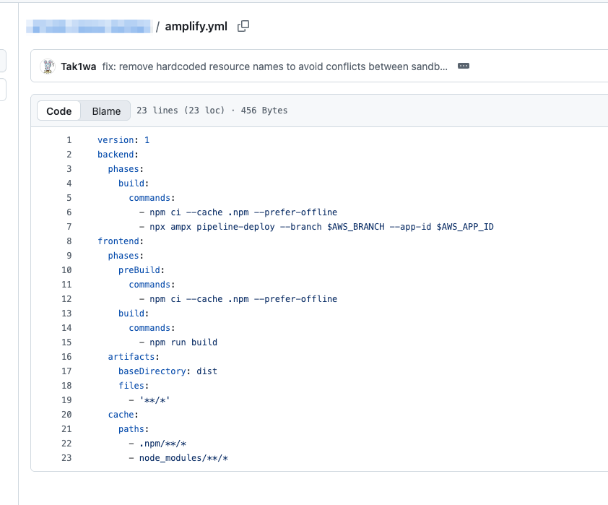Expand the full commit message ellipsis
Image resolution: width=608 pixels, height=505 pixels.
click(464, 66)
